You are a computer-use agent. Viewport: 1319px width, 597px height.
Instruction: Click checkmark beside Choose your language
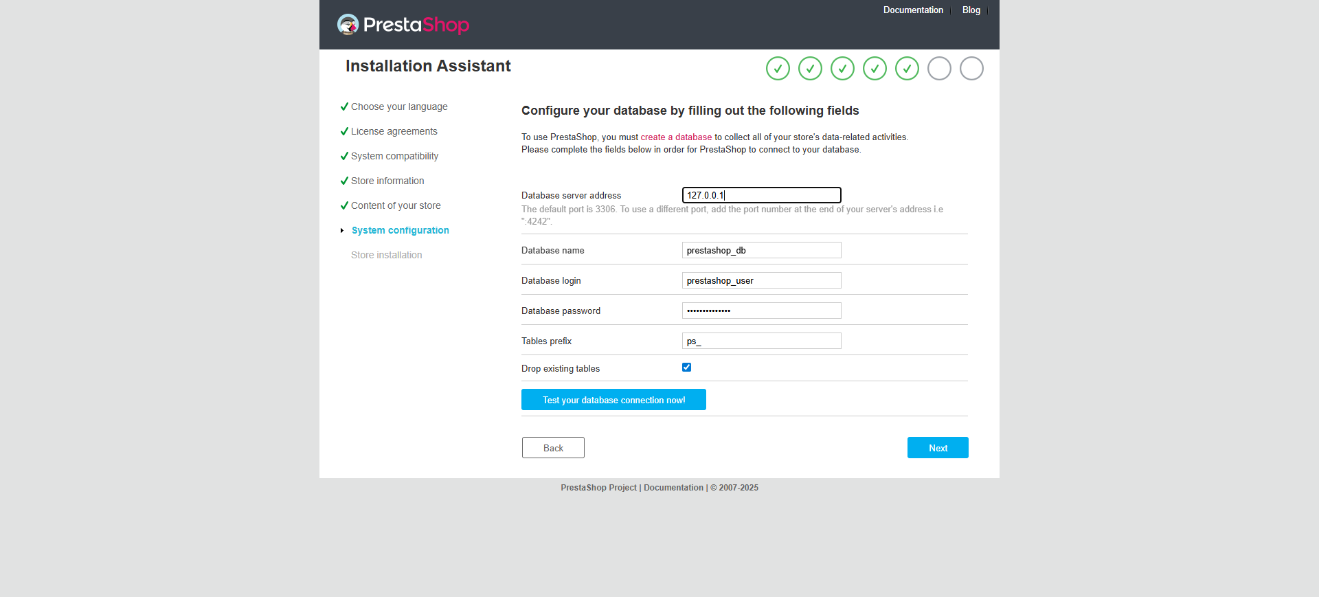[x=344, y=106]
